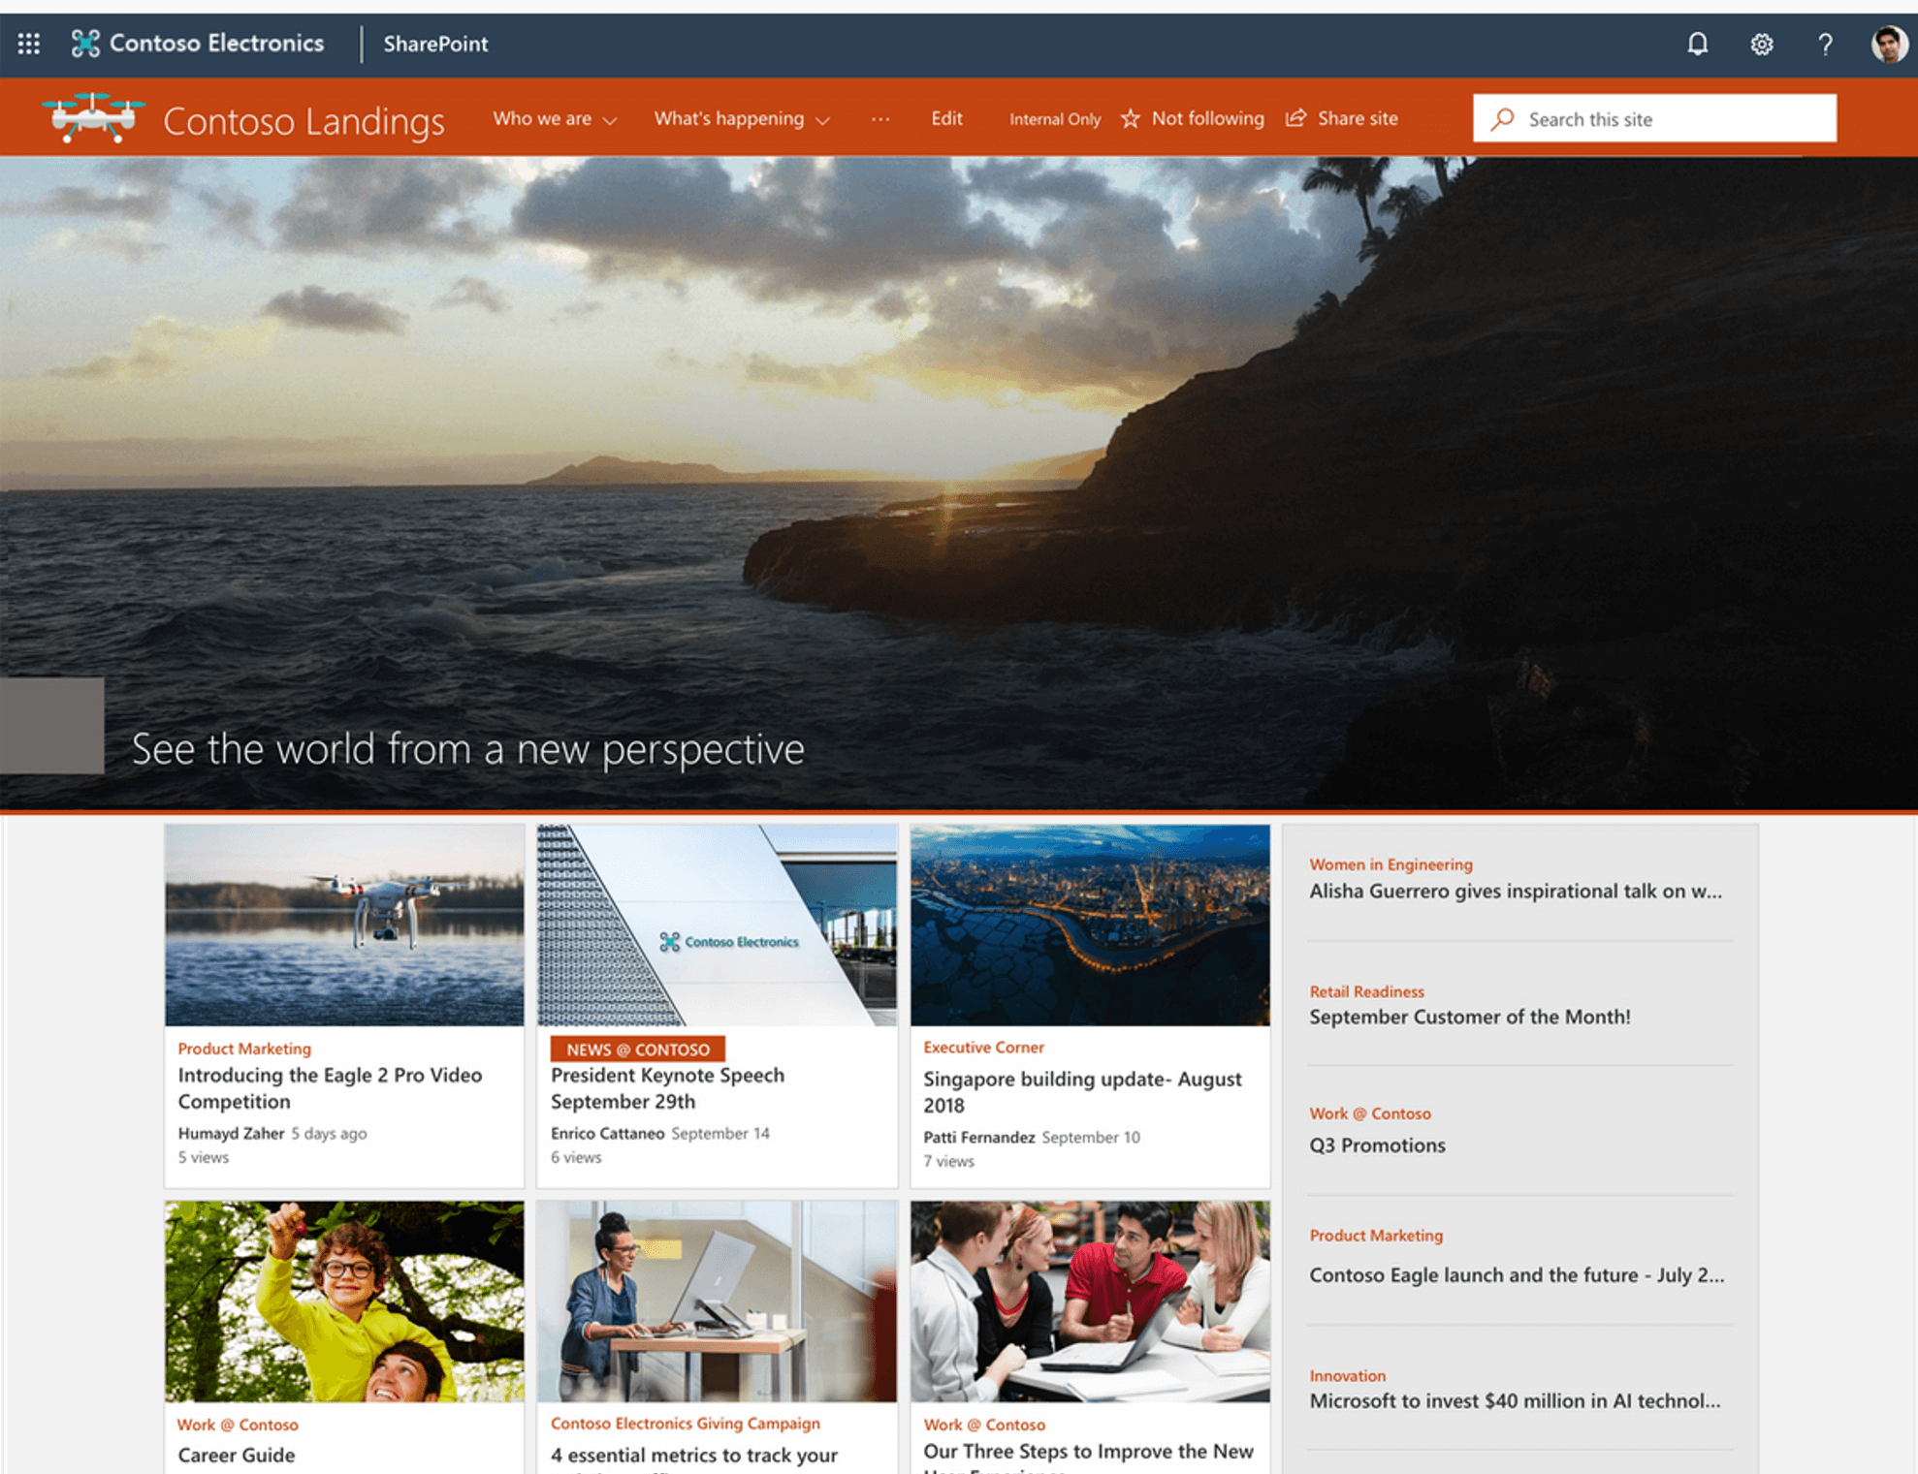This screenshot has width=1918, height=1474.
Task: Open notifications bell icon
Action: 1697,44
